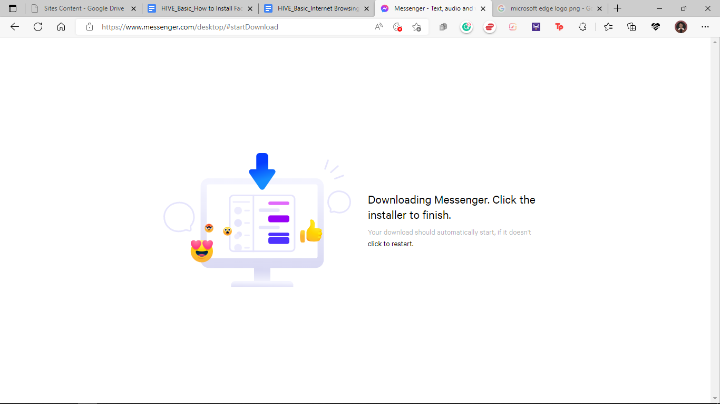Open the red Tp extension icon

[559, 27]
